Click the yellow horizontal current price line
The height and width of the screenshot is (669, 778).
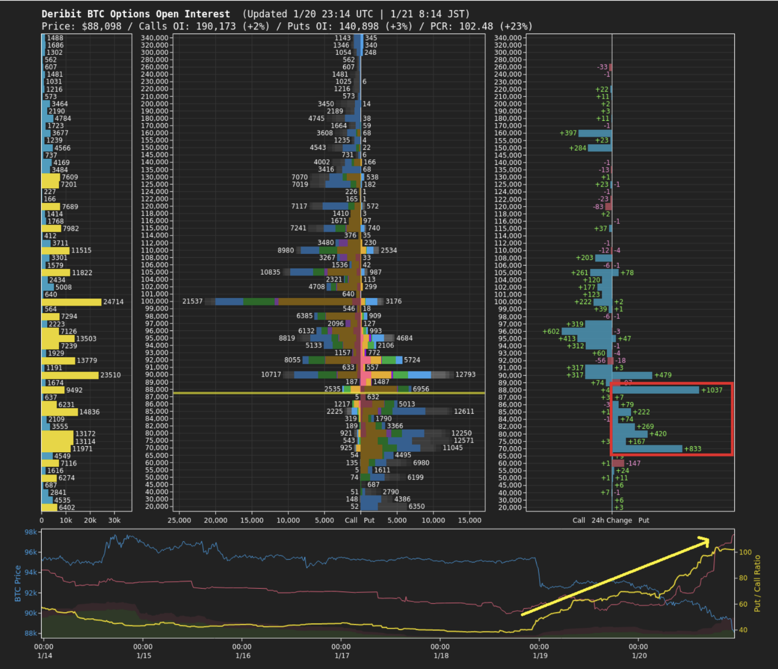(329, 393)
